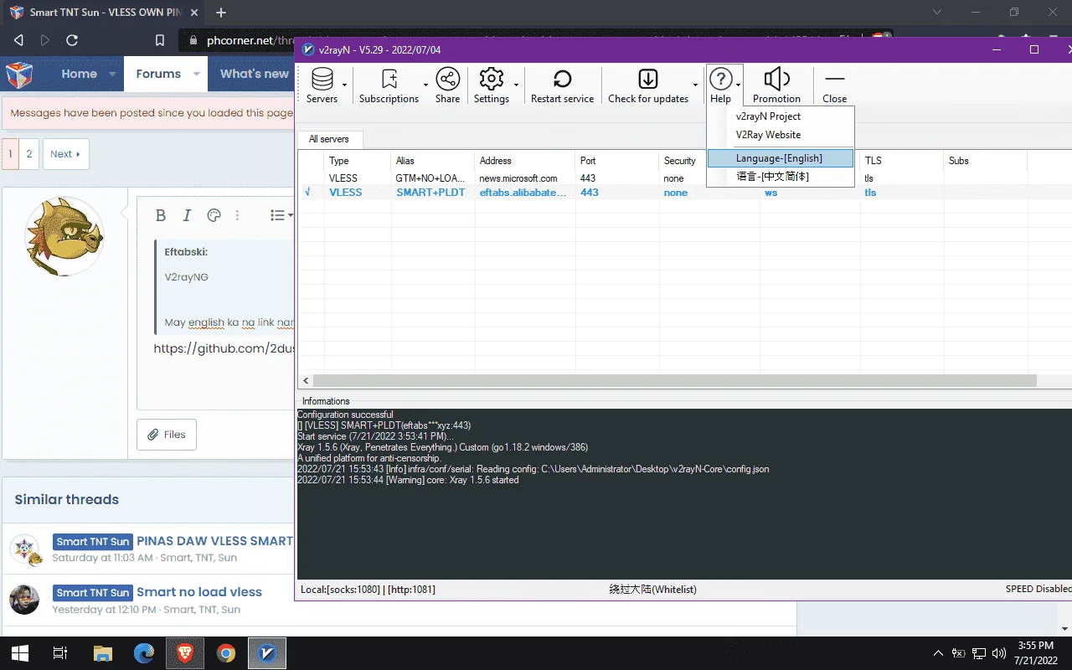The height and width of the screenshot is (670, 1072).
Task: Open PINAS DAW VLESS SMART thread link
Action: (215, 541)
